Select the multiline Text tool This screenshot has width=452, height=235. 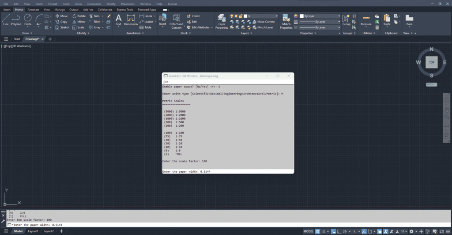point(118,19)
